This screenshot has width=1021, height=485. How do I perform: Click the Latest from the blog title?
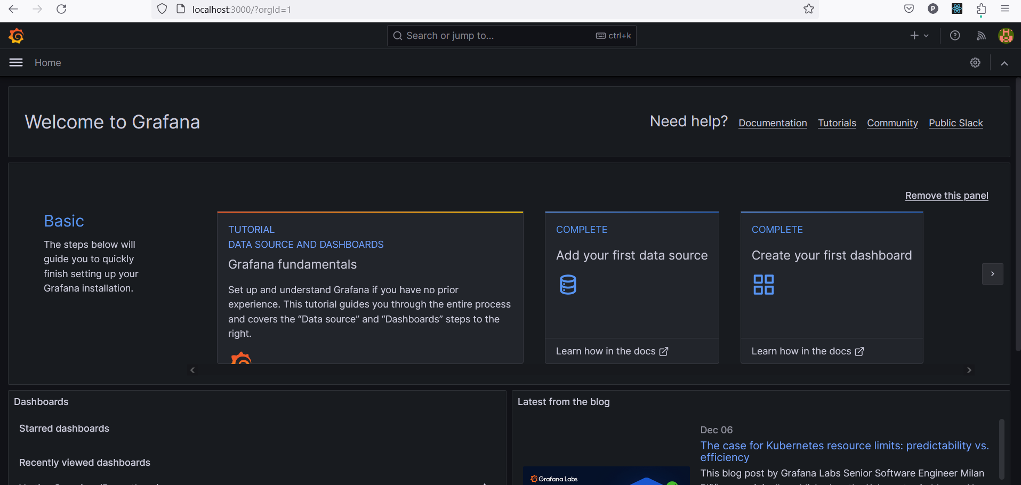pos(564,402)
